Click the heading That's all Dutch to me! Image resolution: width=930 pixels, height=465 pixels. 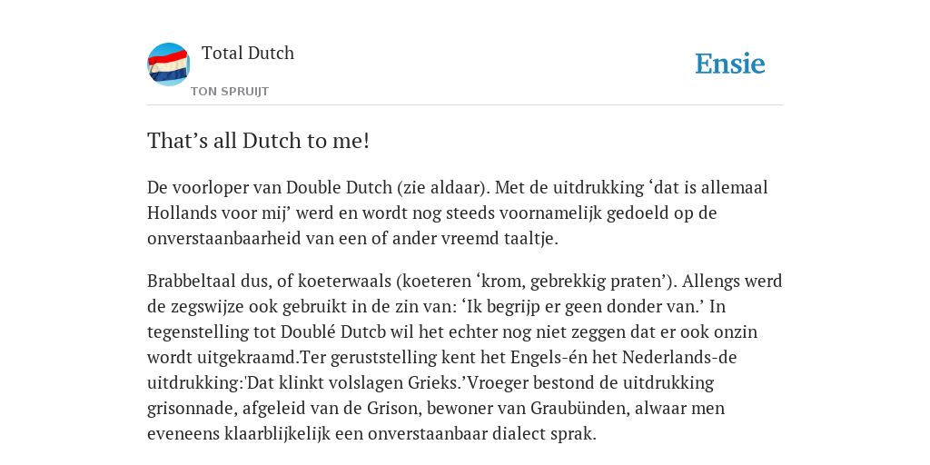(x=258, y=141)
